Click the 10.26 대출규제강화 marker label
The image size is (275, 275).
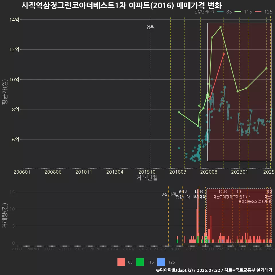tap(223, 194)
